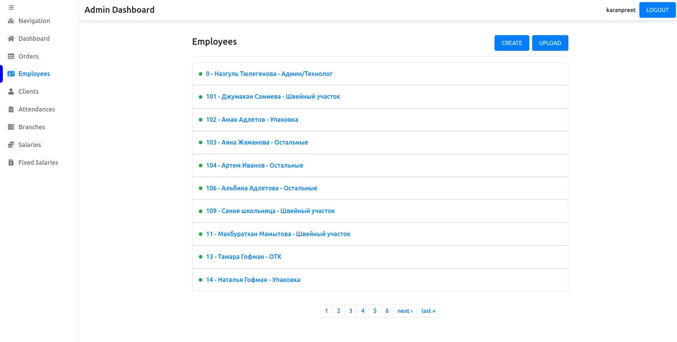Go to pagination page 4
677x342 pixels.
tap(362, 311)
